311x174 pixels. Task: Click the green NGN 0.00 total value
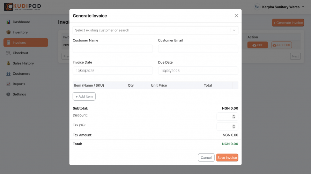(x=230, y=144)
